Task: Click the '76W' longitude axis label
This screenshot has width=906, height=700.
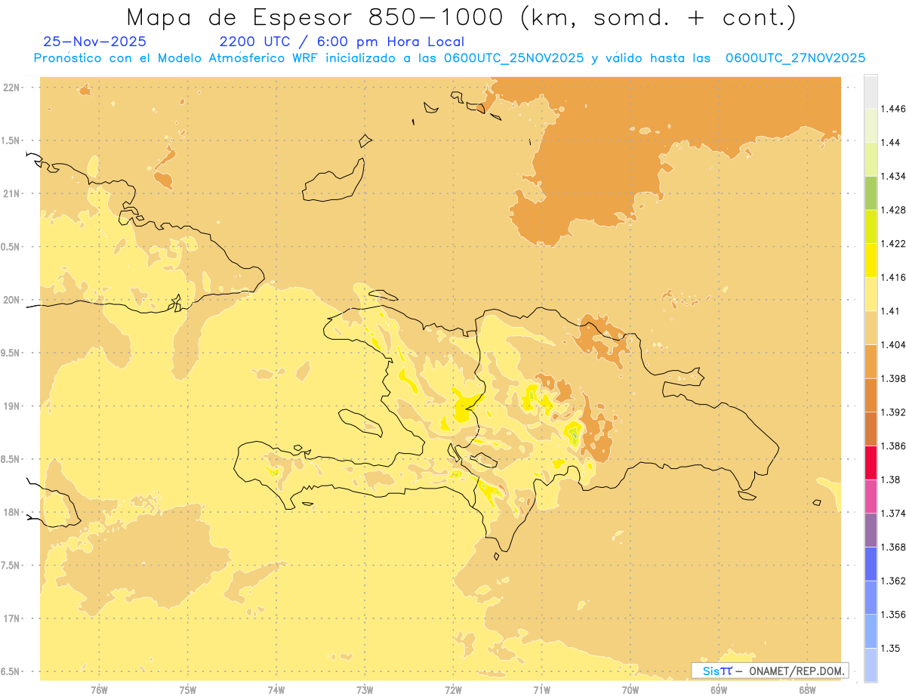Action: tap(99, 689)
